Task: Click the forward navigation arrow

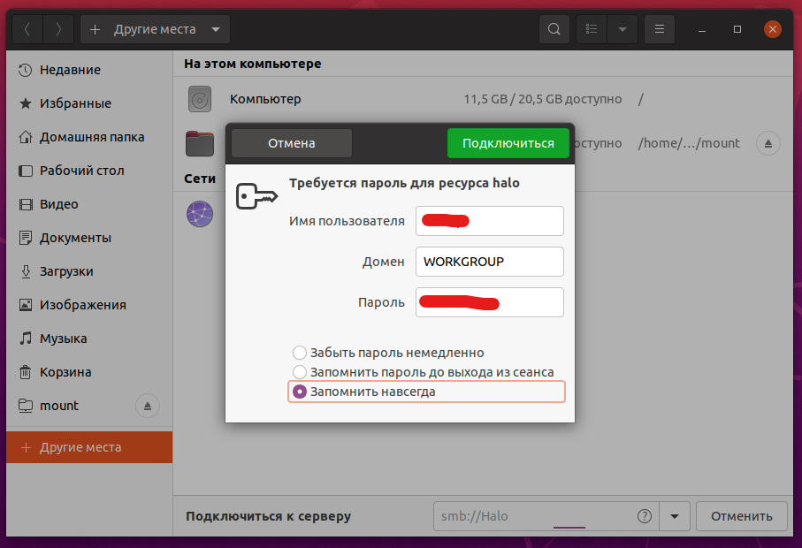Action: (x=57, y=28)
